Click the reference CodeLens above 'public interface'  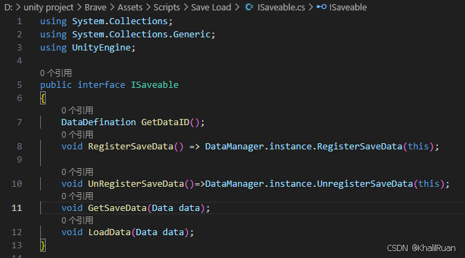coord(56,73)
